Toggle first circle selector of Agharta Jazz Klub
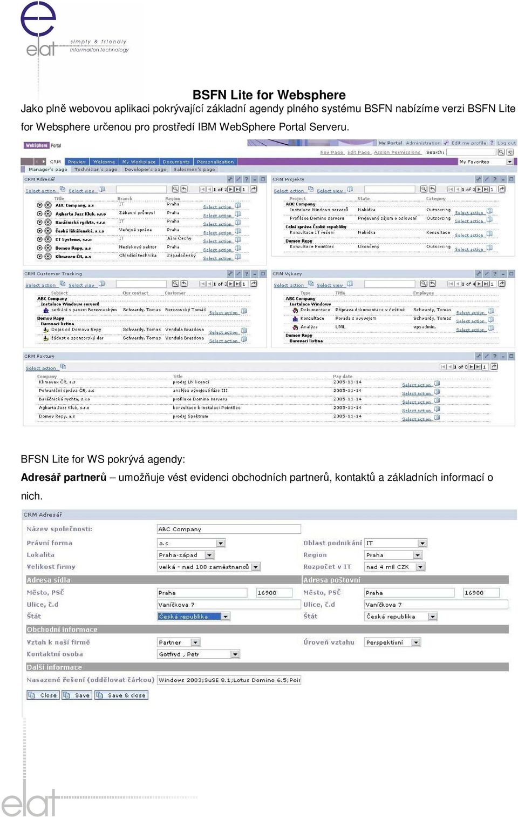Image resolution: width=518 pixels, height=817 pixels. (x=40, y=214)
